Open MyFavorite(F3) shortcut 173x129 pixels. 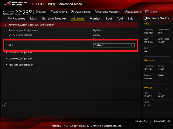(x=59, y=12)
